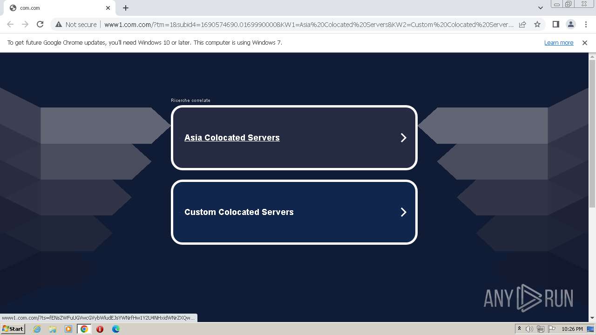Image resolution: width=596 pixels, height=335 pixels.
Task: Click arrow on Custom Colocated Servers card
Action: [x=404, y=212]
